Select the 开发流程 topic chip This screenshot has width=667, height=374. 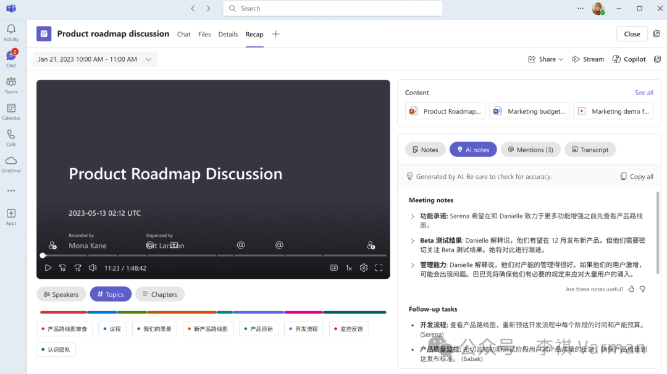tap(304, 329)
